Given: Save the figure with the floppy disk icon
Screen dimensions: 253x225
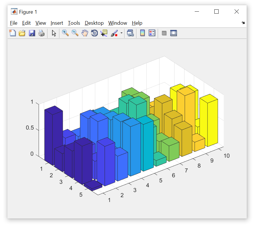Looking at the screenshot, I should (32, 33).
